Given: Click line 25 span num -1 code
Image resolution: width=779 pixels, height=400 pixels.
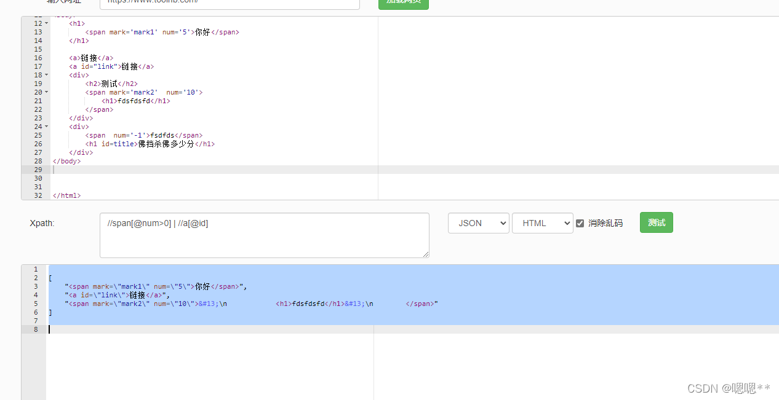Looking at the screenshot, I should [x=144, y=135].
